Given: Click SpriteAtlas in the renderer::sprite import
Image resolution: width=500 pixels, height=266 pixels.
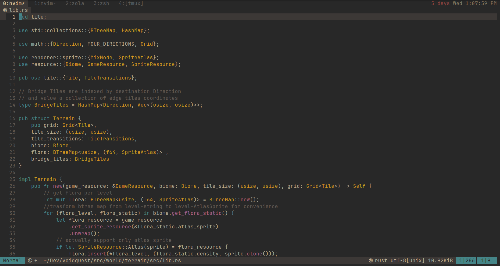Looking at the screenshot, I should 136,57.
